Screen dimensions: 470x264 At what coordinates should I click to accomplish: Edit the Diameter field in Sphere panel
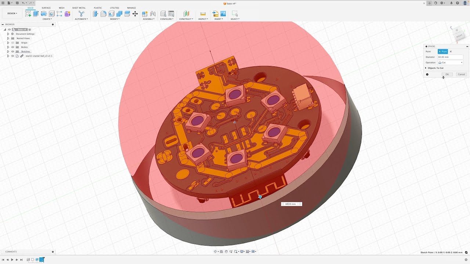tap(451, 57)
